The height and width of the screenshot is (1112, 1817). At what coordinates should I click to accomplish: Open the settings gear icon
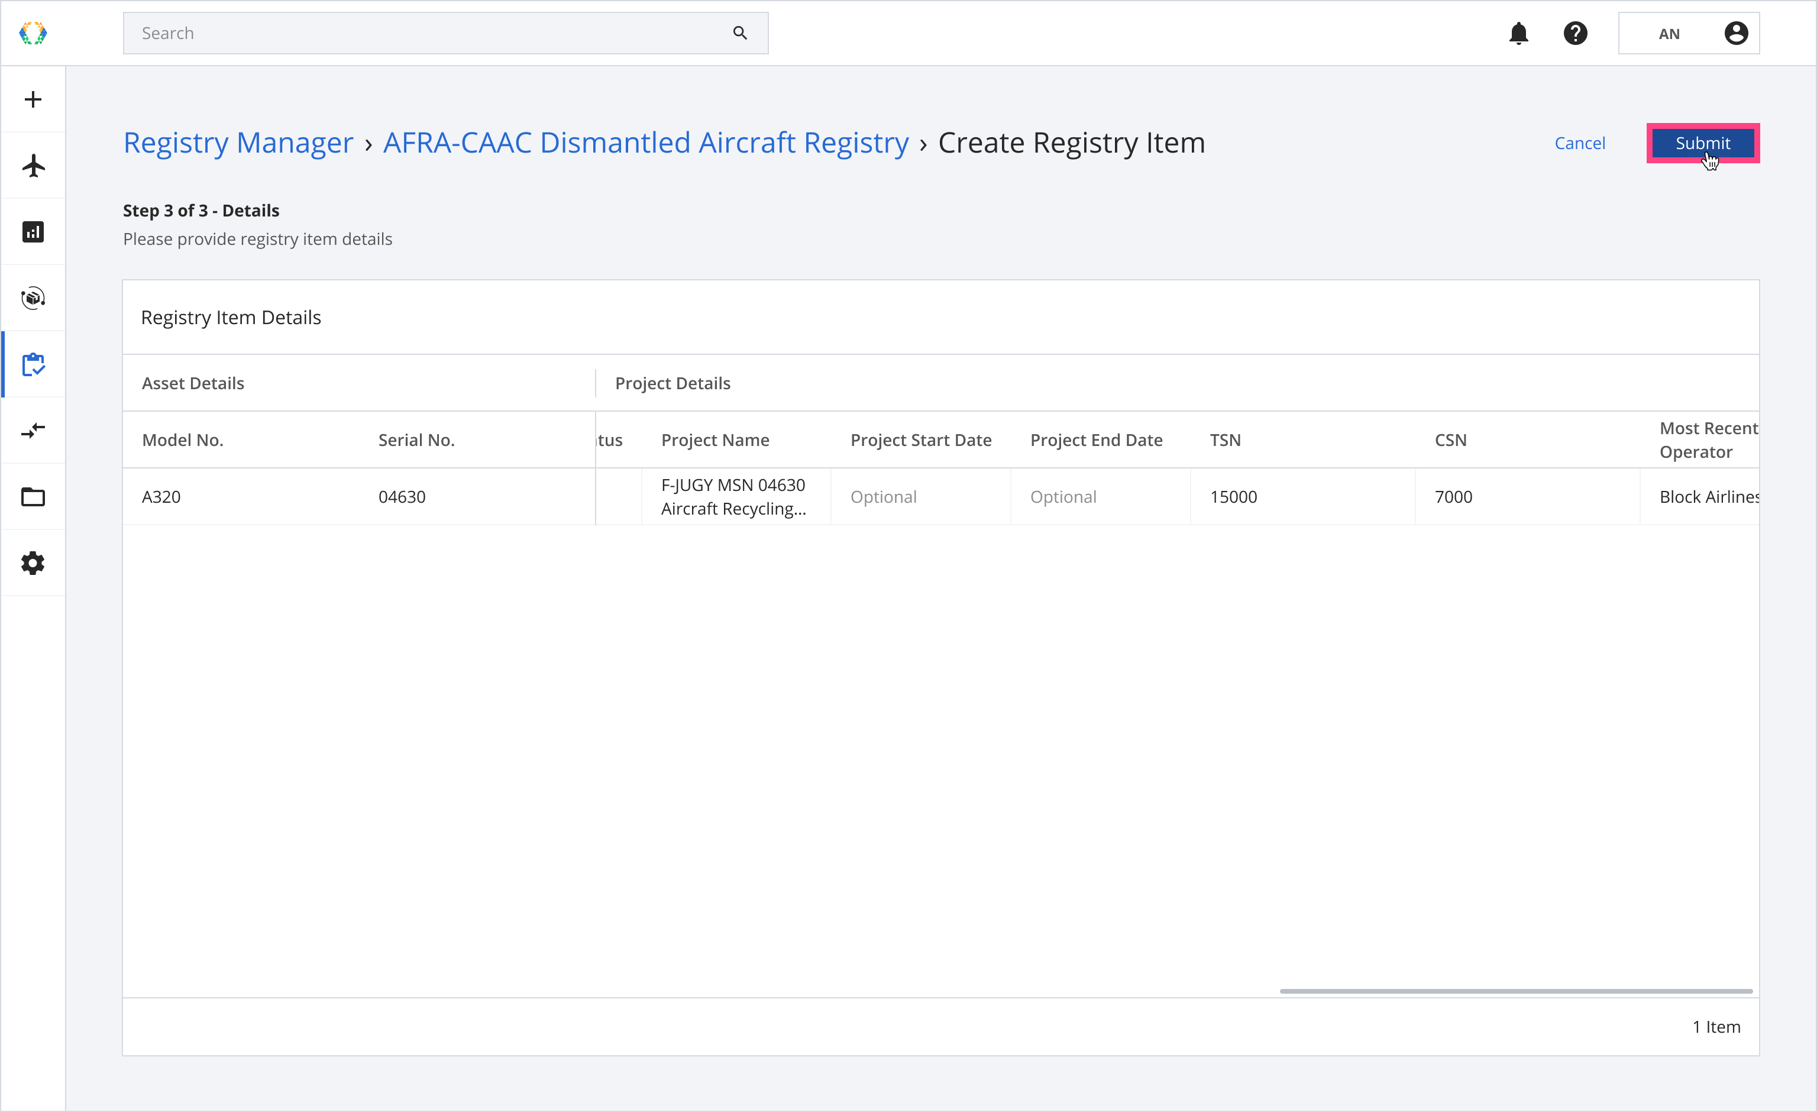click(x=33, y=563)
